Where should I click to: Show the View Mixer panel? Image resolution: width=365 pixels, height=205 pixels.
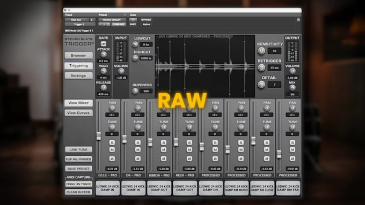[x=78, y=103]
